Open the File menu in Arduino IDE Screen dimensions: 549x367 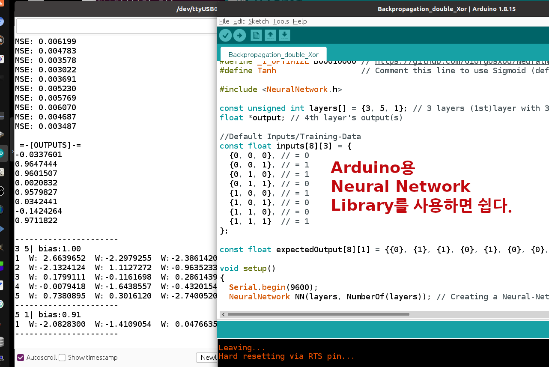coord(224,21)
